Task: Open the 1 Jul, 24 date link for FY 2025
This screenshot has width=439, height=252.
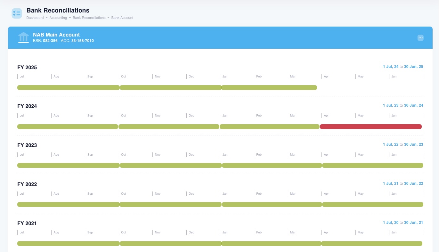Action: coord(391,66)
